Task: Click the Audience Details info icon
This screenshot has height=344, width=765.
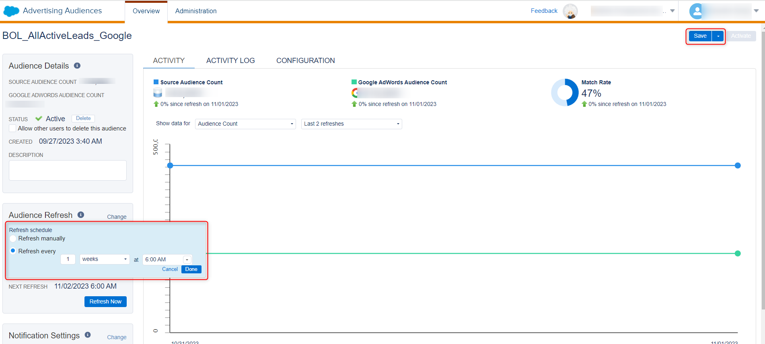Action: [77, 65]
